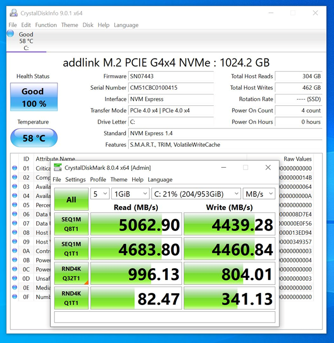Screen dimensions: 334x343
Task: Open Theme menu in CrystalDiskMark
Action: click(119, 180)
